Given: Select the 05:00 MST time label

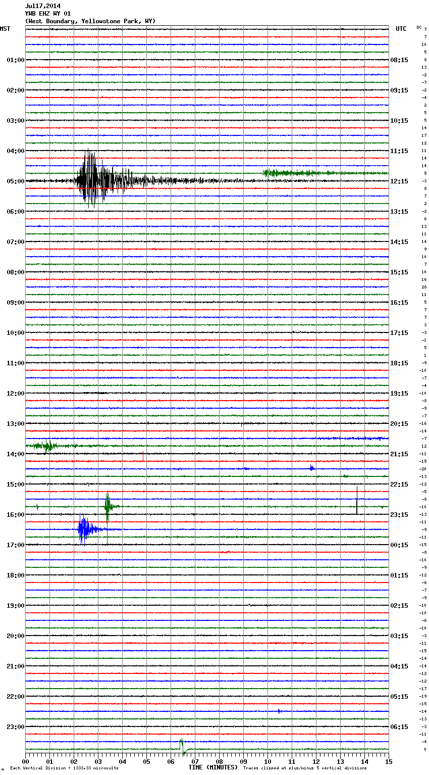Looking at the screenshot, I should pos(15,181).
